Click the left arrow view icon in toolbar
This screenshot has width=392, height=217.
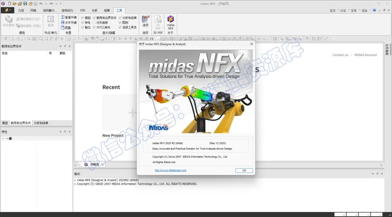[120, 39]
